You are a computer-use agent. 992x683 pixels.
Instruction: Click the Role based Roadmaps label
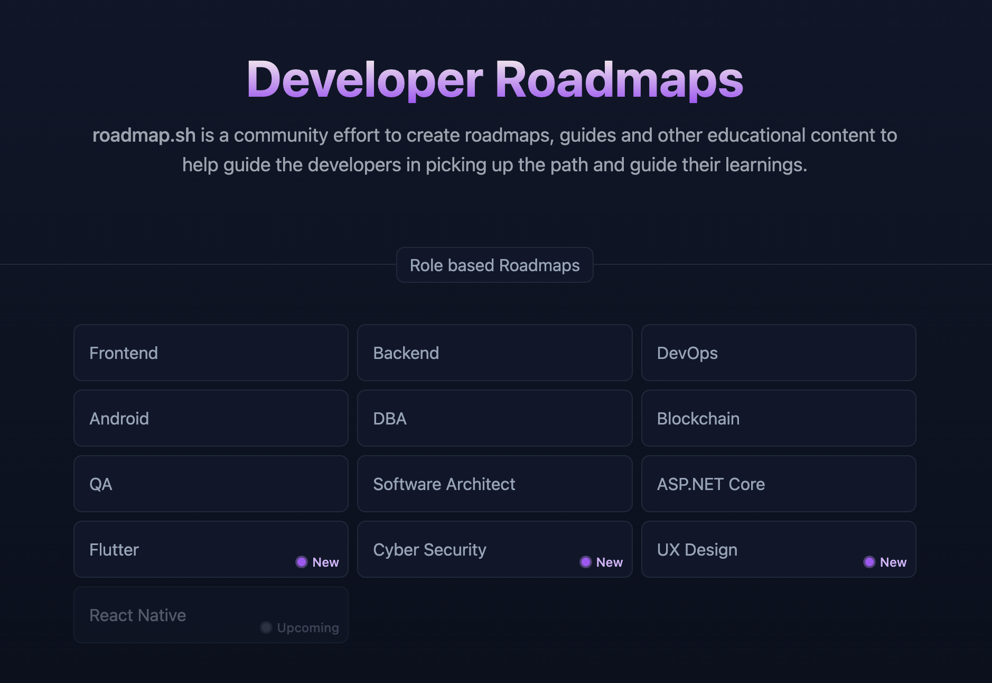pyautogui.click(x=494, y=265)
